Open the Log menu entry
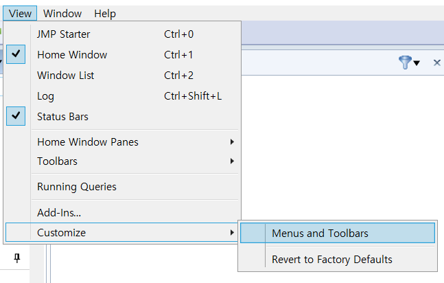 coord(122,96)
